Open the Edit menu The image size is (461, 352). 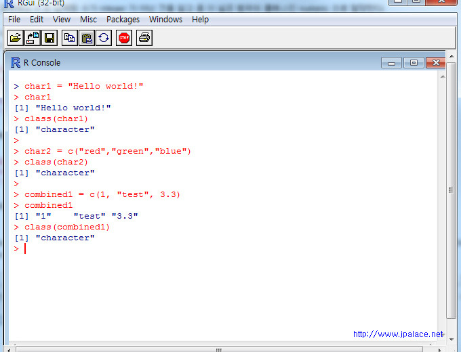37,20
